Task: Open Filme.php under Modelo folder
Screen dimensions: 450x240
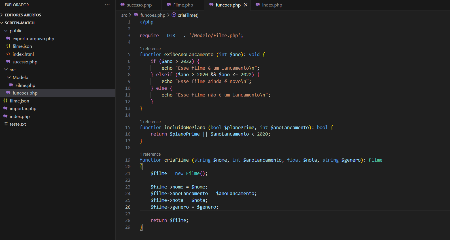Action: [25, 85]
